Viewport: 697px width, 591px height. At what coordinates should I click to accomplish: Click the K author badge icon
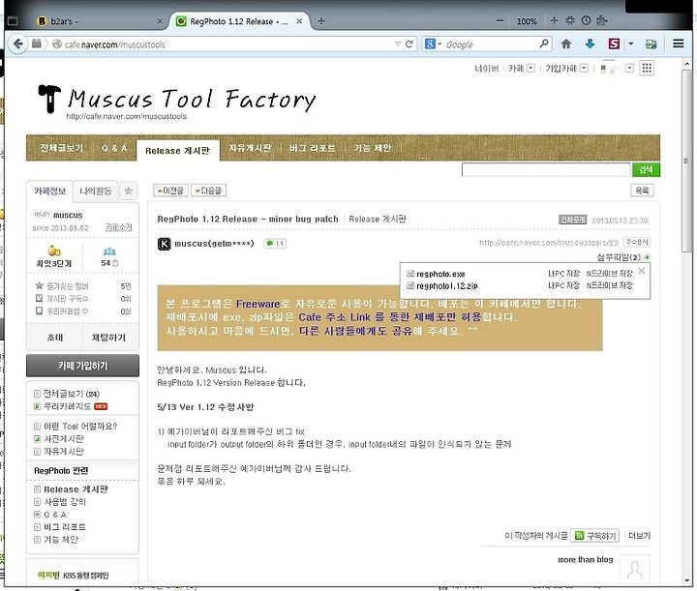(164, 244)
